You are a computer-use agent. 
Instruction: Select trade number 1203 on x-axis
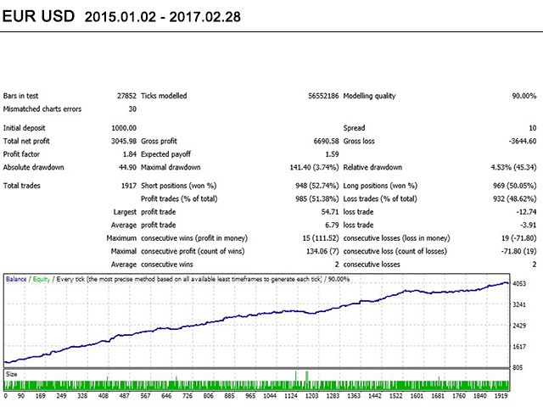point(311,396)
